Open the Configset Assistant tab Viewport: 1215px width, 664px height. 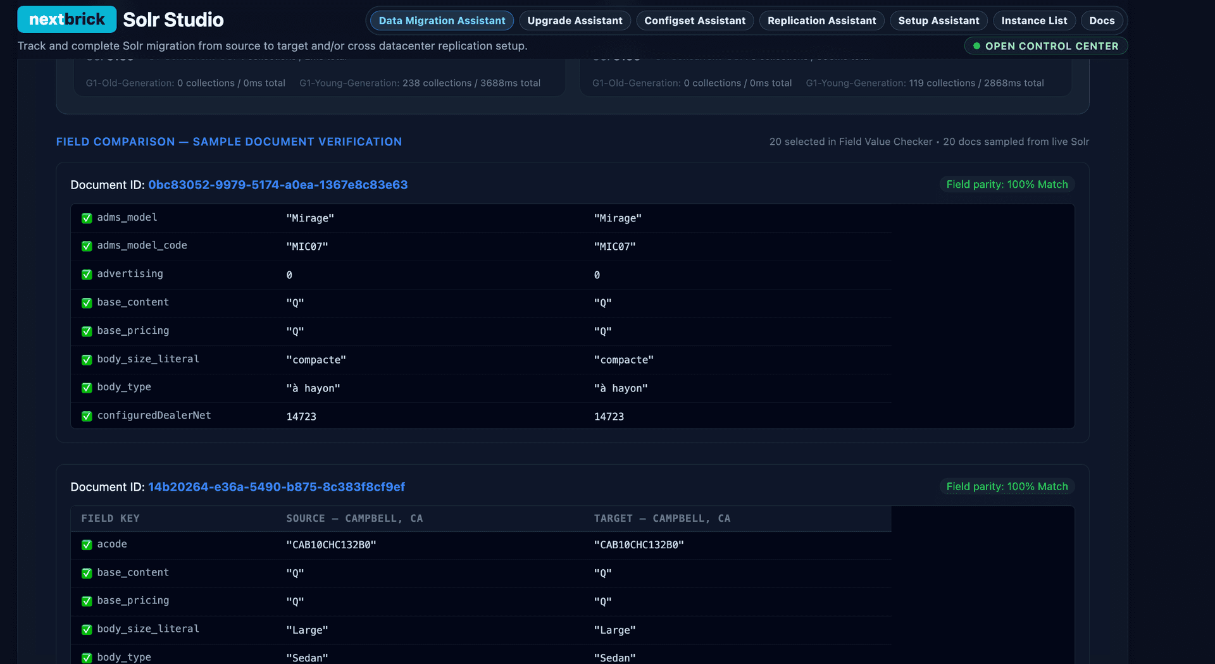pos(695,20)
